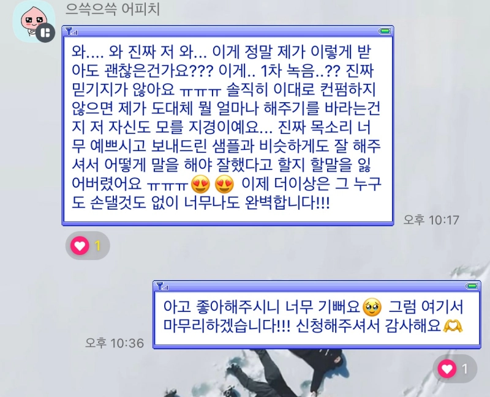Tap the pink heart icon below the long message
This screenshot has height=397, width=490.
(80, 246)
